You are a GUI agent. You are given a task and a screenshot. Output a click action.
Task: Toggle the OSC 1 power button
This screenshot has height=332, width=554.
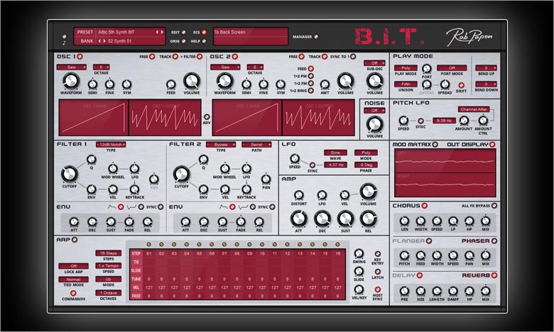pyautogui.click(x=80, y=57)
